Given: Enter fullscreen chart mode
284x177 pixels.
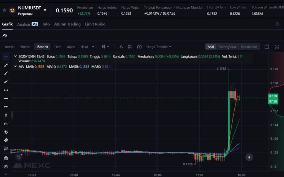Looking at the screenshot, I should coord(277,47).
